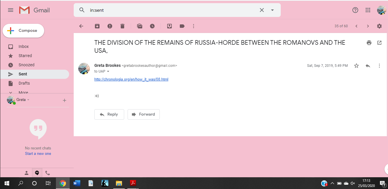Print the email using the printer icon
The image size is (388, 189).
369,43
